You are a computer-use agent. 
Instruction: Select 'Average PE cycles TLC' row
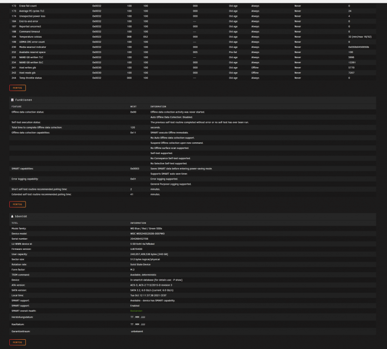pos(32,11)
